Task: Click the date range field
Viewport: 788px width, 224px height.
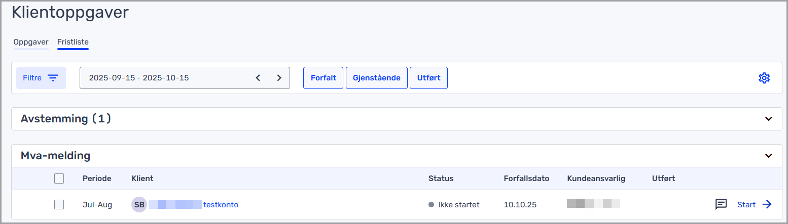Action: pyautogui.click(x=167, y=78)
